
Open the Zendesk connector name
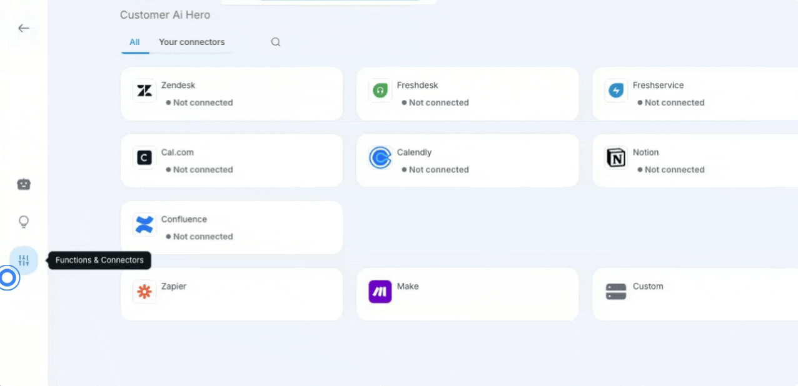(178, 86)
